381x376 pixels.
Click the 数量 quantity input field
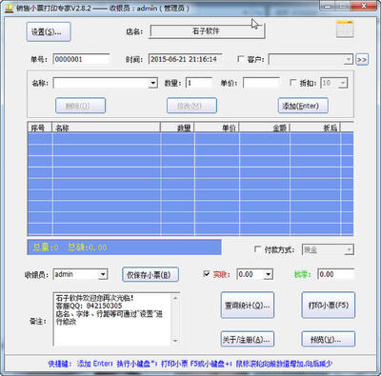199,83
